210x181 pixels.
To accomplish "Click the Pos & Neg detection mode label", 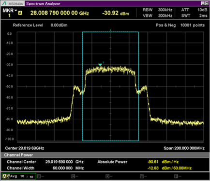I will pyautogui.click(x=165, y=25).
